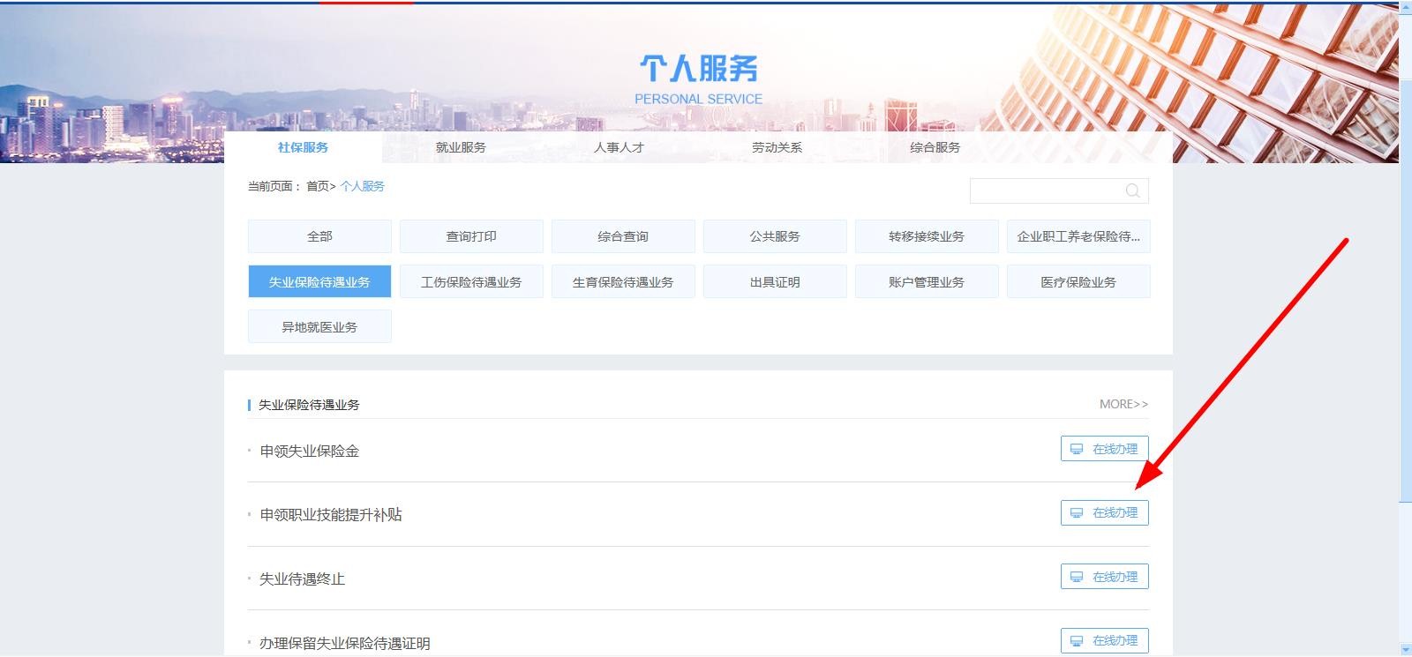Click the search magnifier icon
1412x657 pixels.
(x=1132, y=190)
